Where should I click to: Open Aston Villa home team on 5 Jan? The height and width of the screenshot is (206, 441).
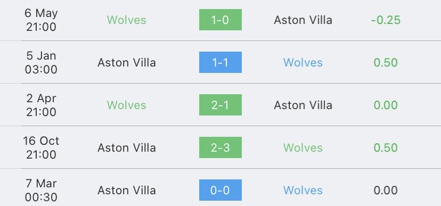point(127,62)
